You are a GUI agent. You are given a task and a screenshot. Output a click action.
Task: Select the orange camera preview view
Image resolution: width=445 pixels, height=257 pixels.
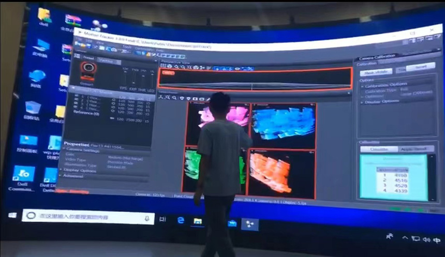281,174
